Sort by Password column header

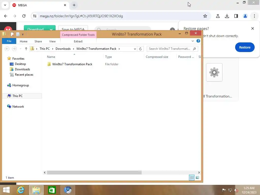(x=187, y=57)
